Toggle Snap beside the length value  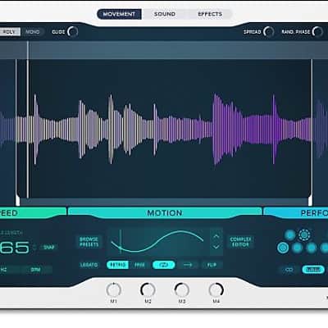[x=49, y=248]
